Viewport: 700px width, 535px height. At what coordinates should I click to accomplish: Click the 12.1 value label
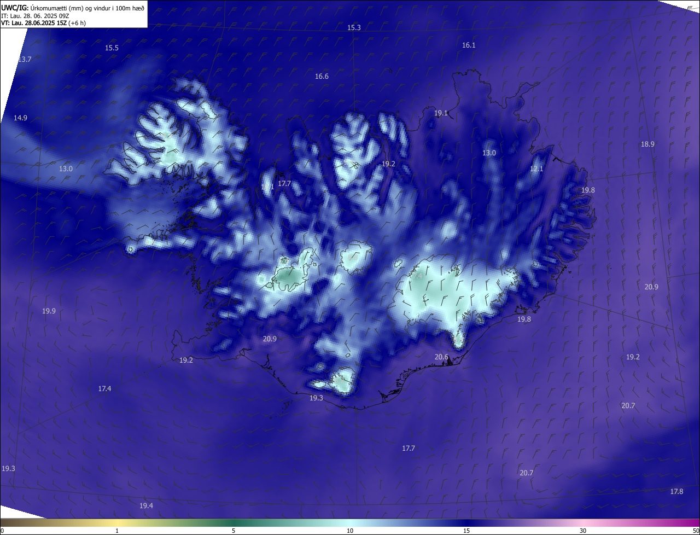pyautogui.click(x=536, y=169)
